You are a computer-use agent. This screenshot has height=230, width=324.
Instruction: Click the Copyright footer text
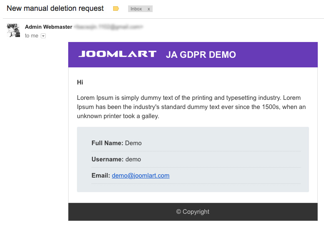[193, 212]
